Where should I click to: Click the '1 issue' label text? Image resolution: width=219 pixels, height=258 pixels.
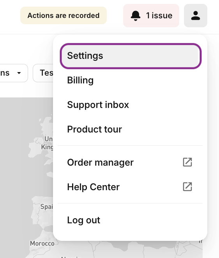pos(159,16)
